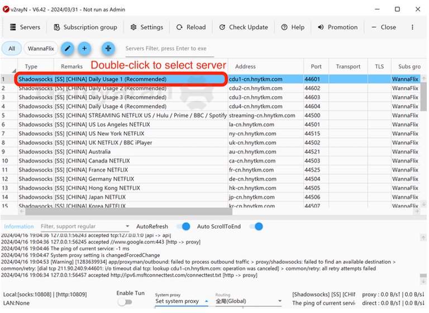Click the add subscription plus icon
This screenshot has height=313, width=429.
point(84,49)
